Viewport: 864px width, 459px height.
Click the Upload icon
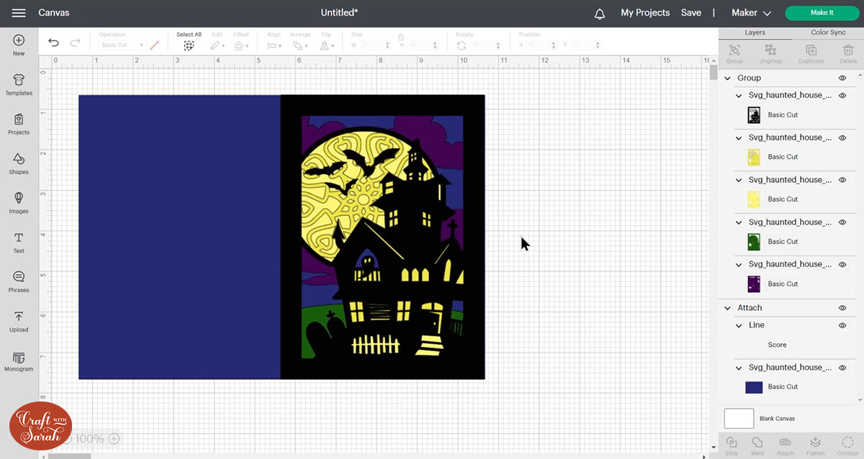(x=19, y=321)
